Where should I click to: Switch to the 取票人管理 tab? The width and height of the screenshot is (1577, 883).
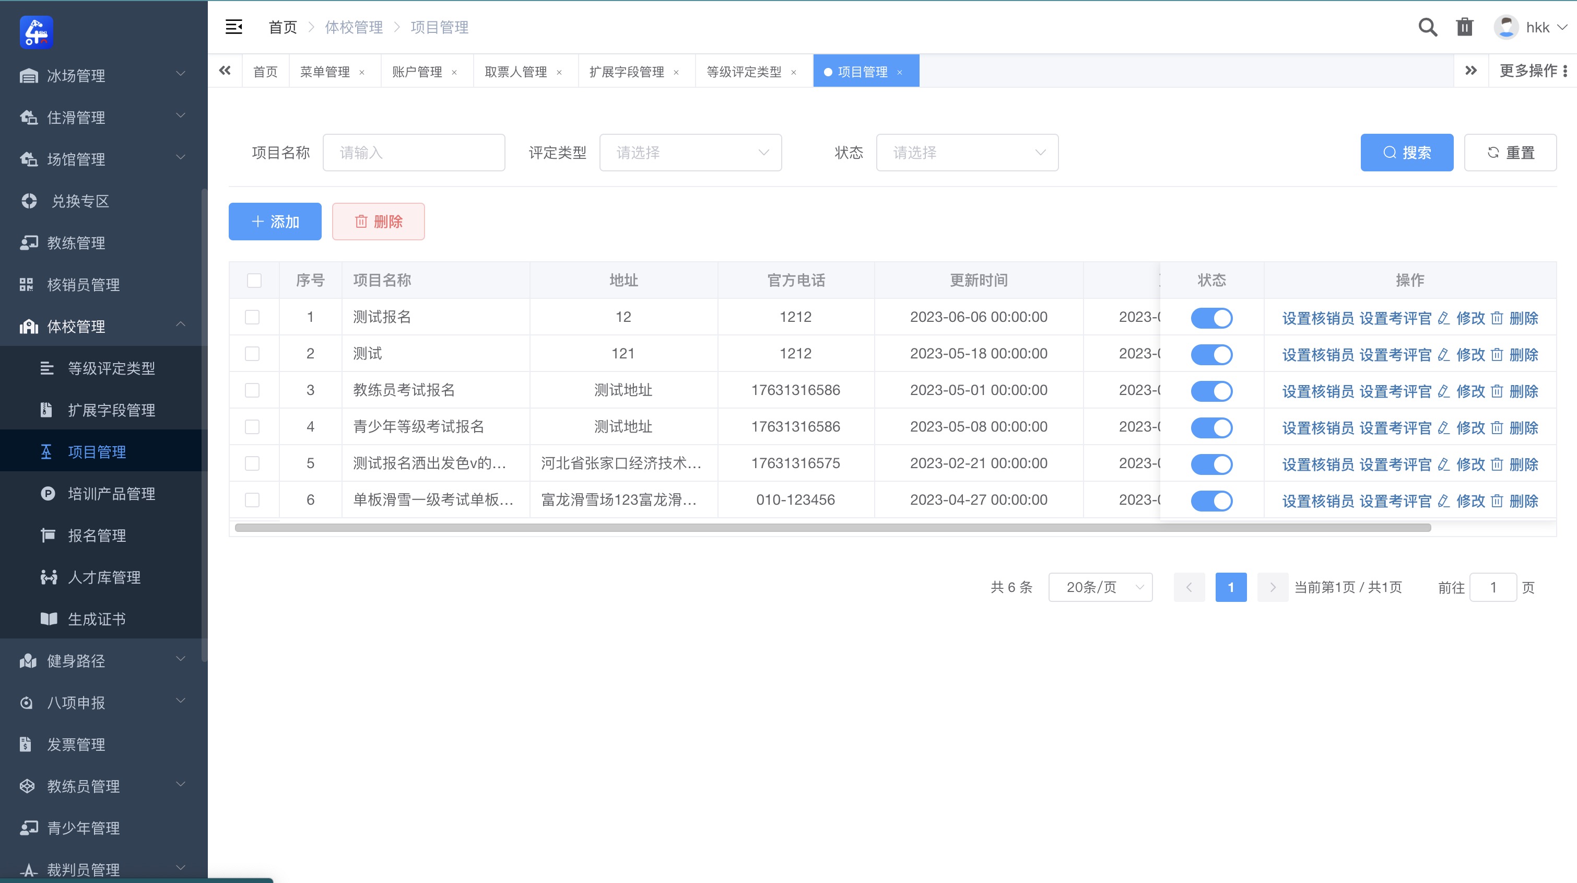(515, 72)
